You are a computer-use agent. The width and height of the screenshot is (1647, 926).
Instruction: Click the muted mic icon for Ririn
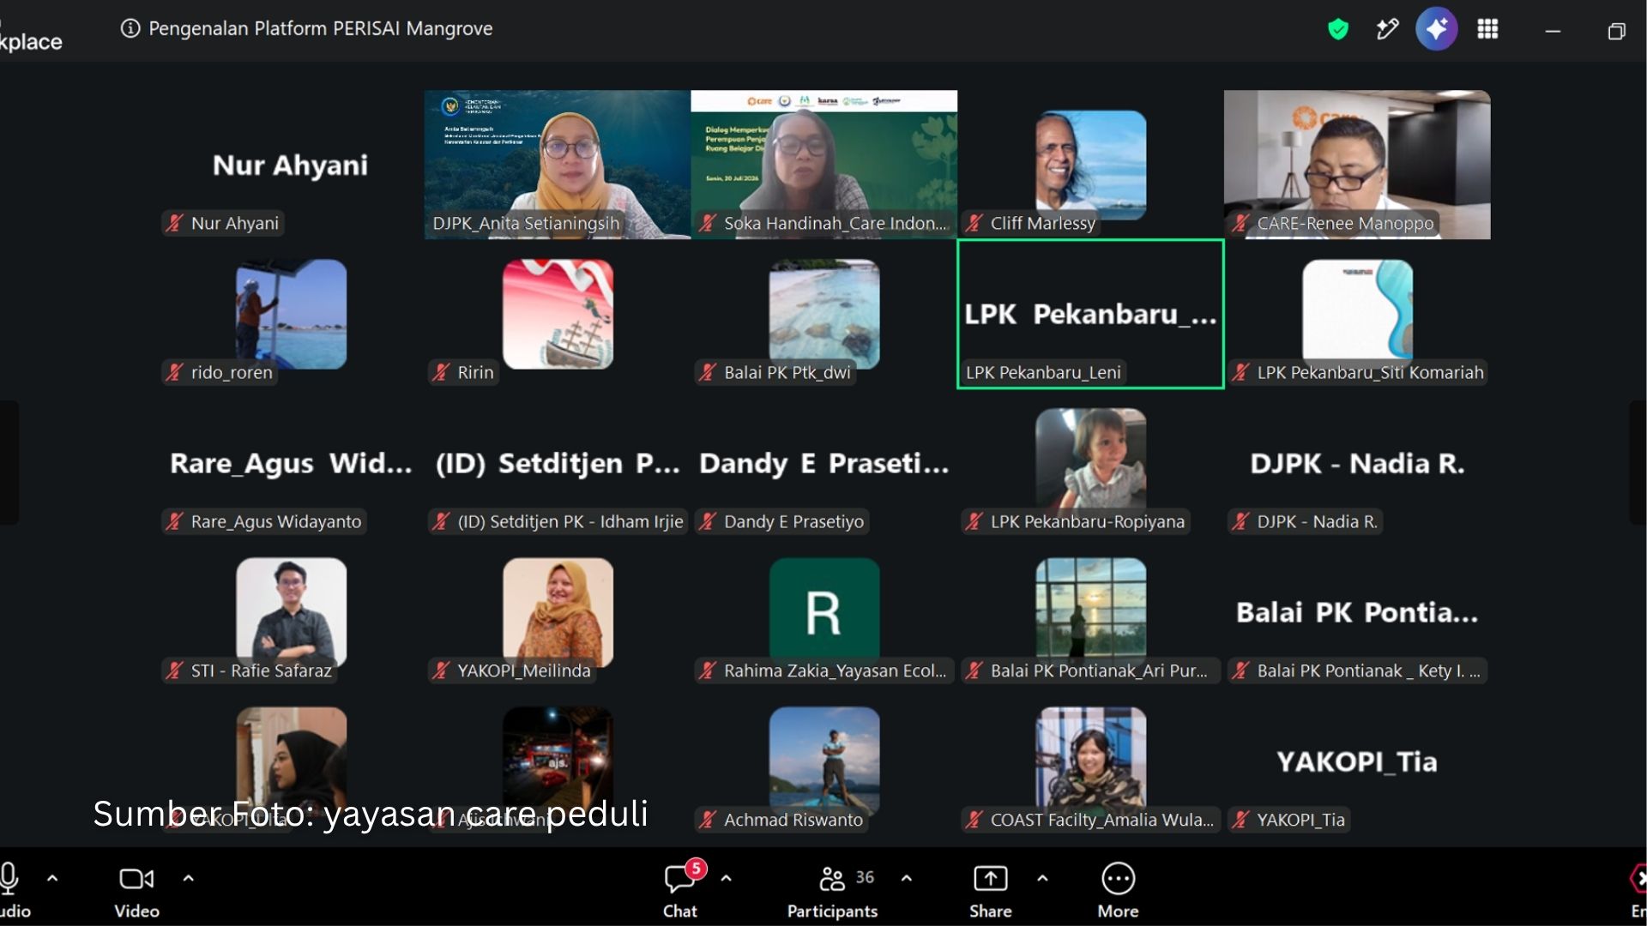pyautogui.click(x=441, y=372)
